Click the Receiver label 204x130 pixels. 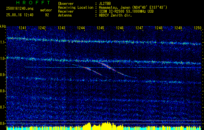point(66,11)
